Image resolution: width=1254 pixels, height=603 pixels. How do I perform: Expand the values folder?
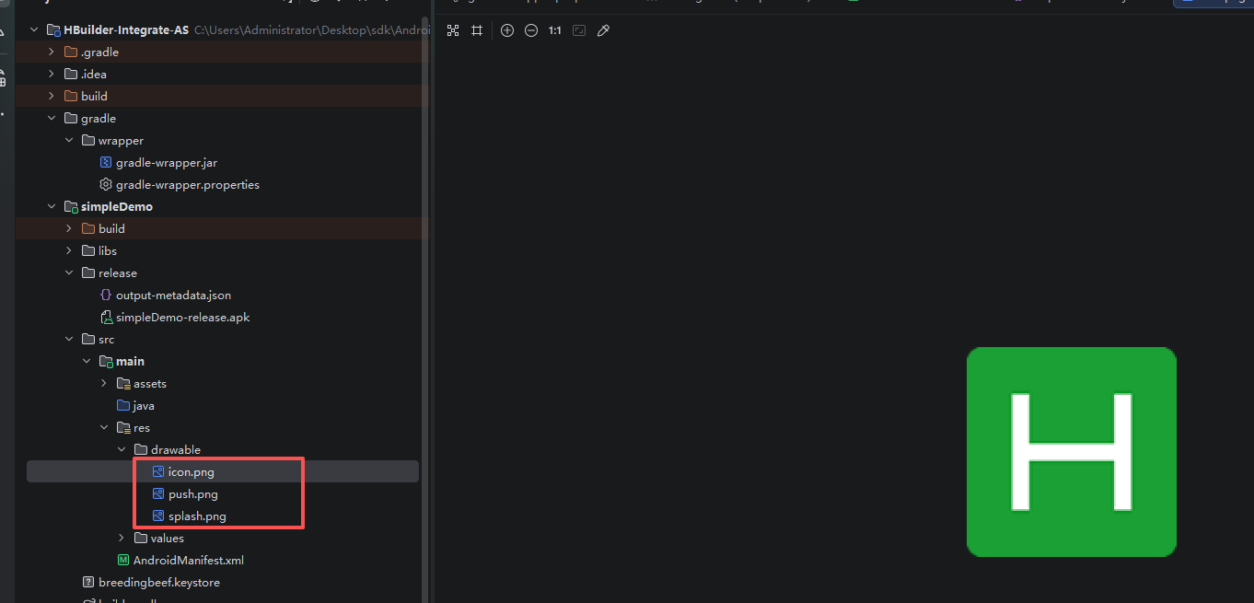(x=122, y=539)
